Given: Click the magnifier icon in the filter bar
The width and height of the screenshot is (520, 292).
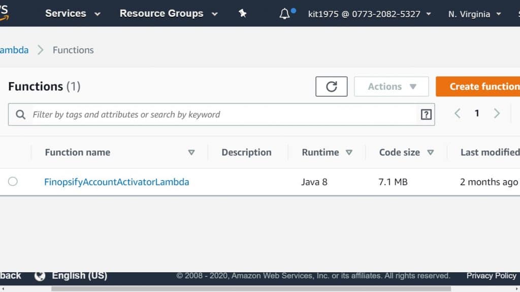Looking at the screenshot, I should click(20, 115).
